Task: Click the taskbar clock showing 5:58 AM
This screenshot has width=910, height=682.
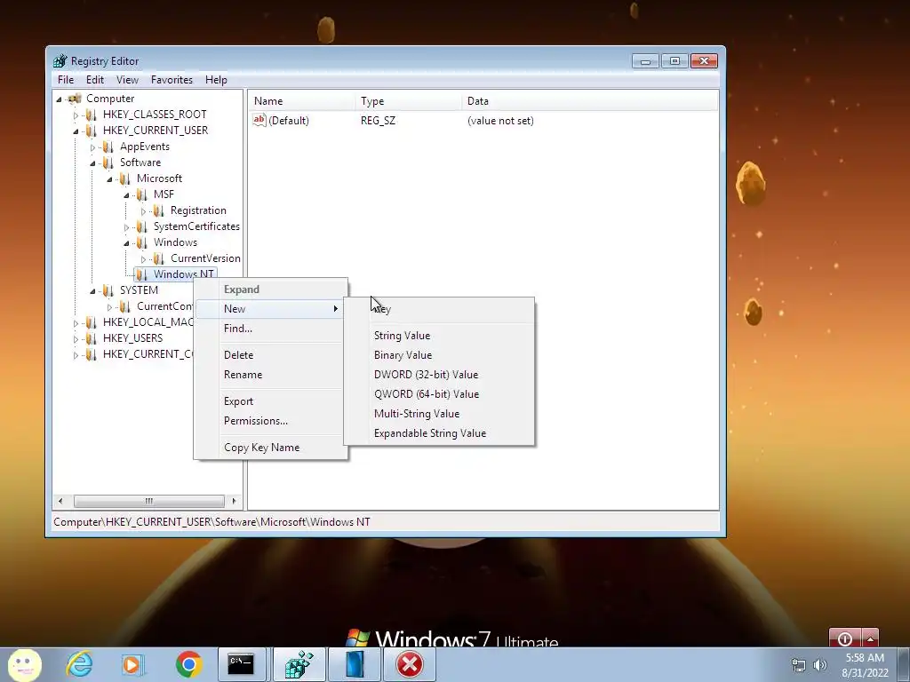Action: tap(865, 665)
